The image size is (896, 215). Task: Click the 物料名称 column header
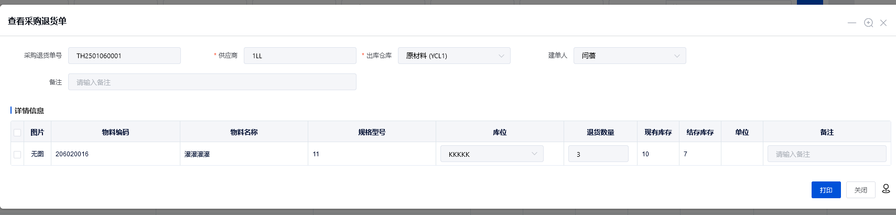click(x=244, y=132)
